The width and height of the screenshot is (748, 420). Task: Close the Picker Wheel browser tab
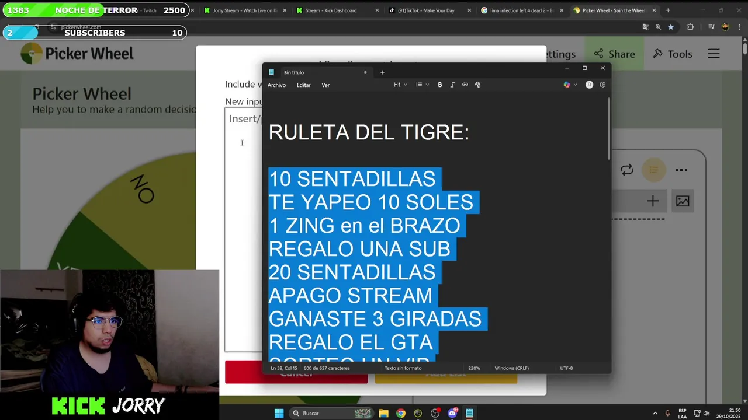[x=654, y=10]
